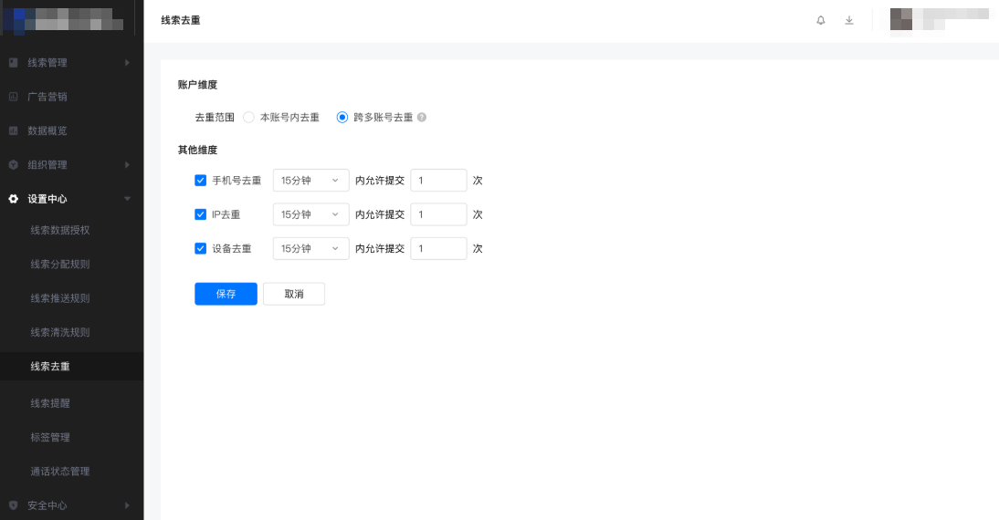Click the 广告营销 sidebar icon
Screen dimensions: 999x520
click(x=14, y=97)
